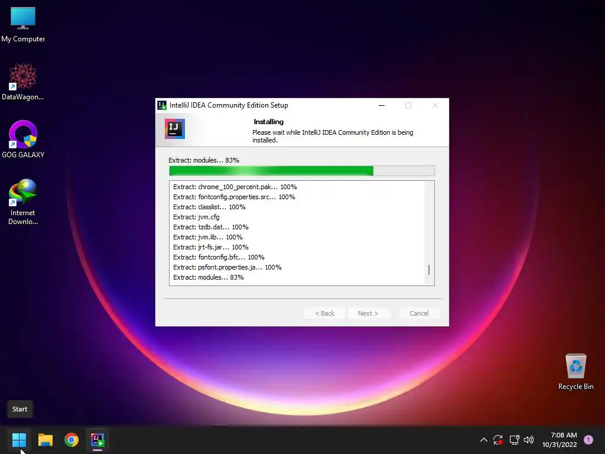Click the 'Extract: chrome_100_percent.pak... 100%' line

(235, 187)
